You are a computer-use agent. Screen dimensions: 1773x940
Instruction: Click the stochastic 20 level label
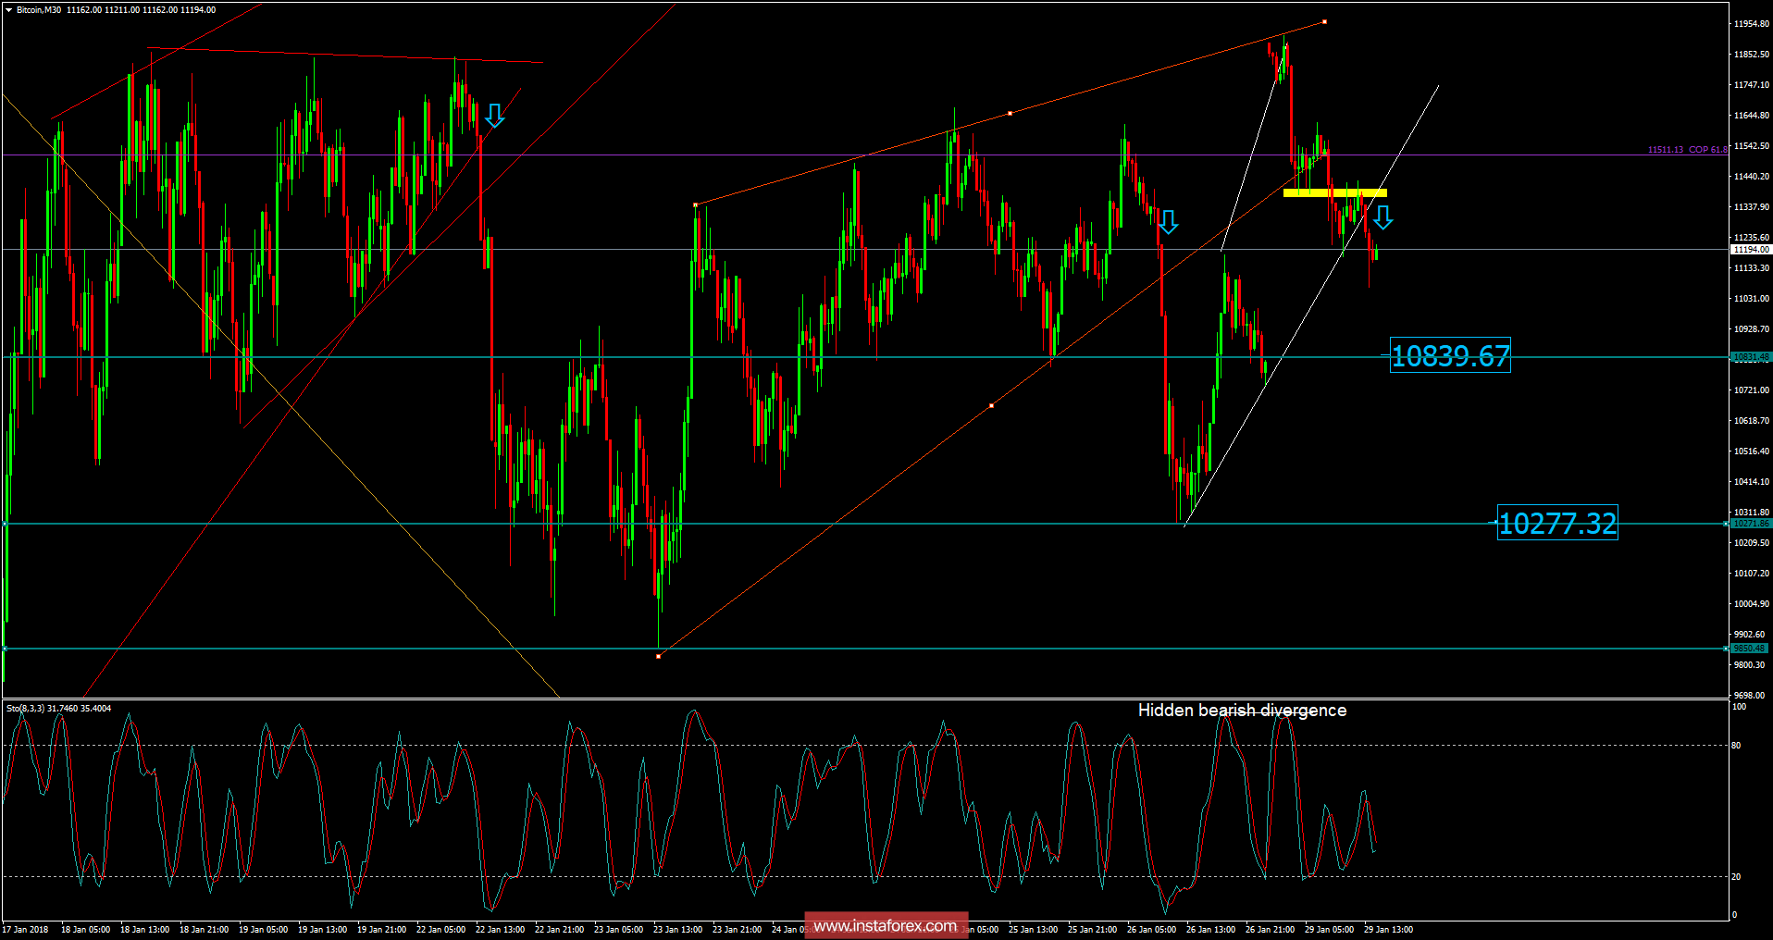pos(1736,877)
